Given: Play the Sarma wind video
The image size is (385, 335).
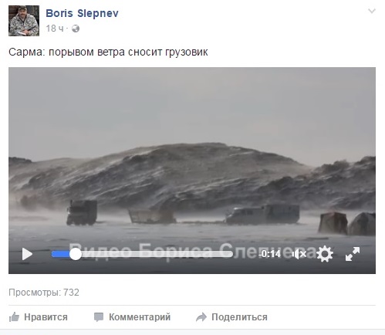Looking at the screenshot, I should coord(27,254).
